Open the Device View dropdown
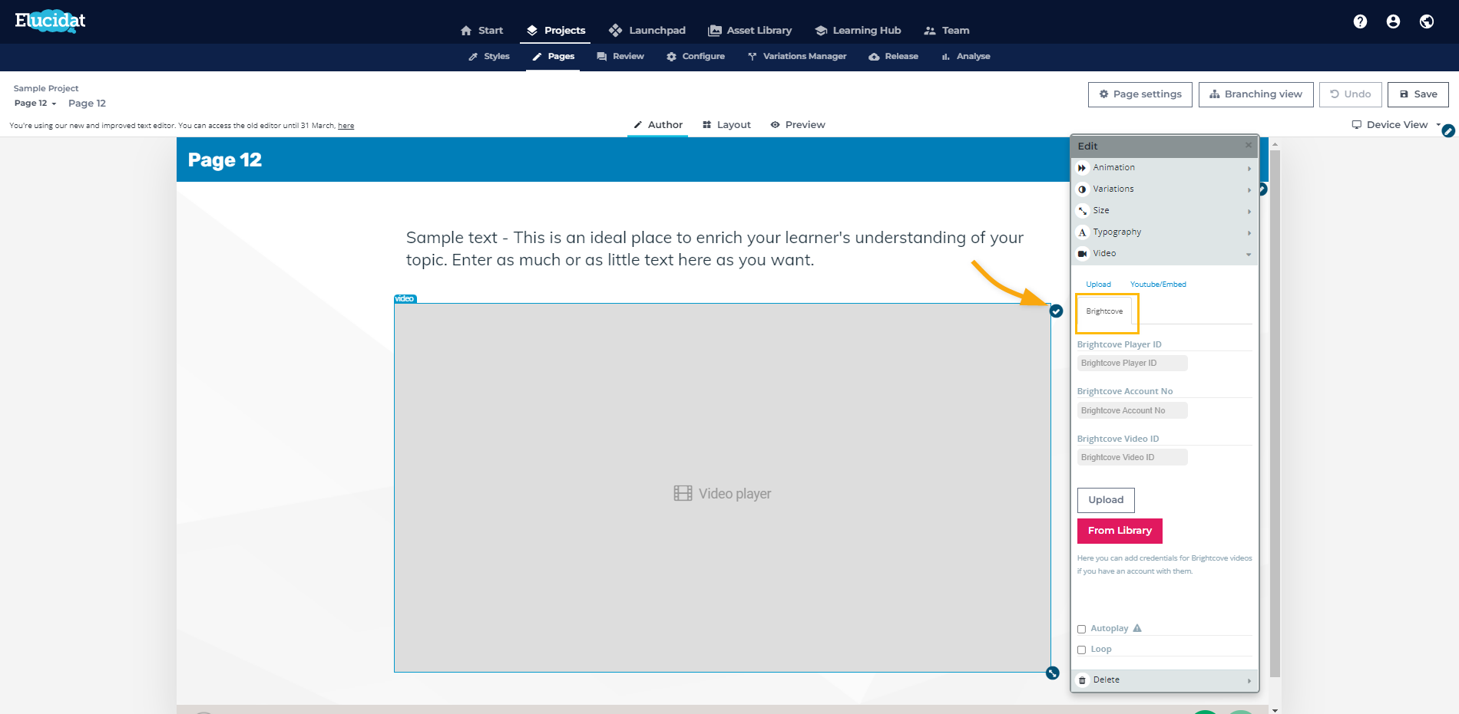The height and width of the screenshot is (714, 1459). pyautogui.click(x=1396, y=125)
